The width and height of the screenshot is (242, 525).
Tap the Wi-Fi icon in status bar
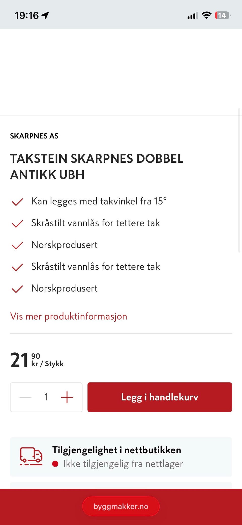pyautogui.click(x=206, y=15)
